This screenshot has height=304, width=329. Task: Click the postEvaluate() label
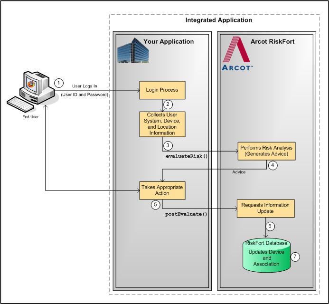186,214
